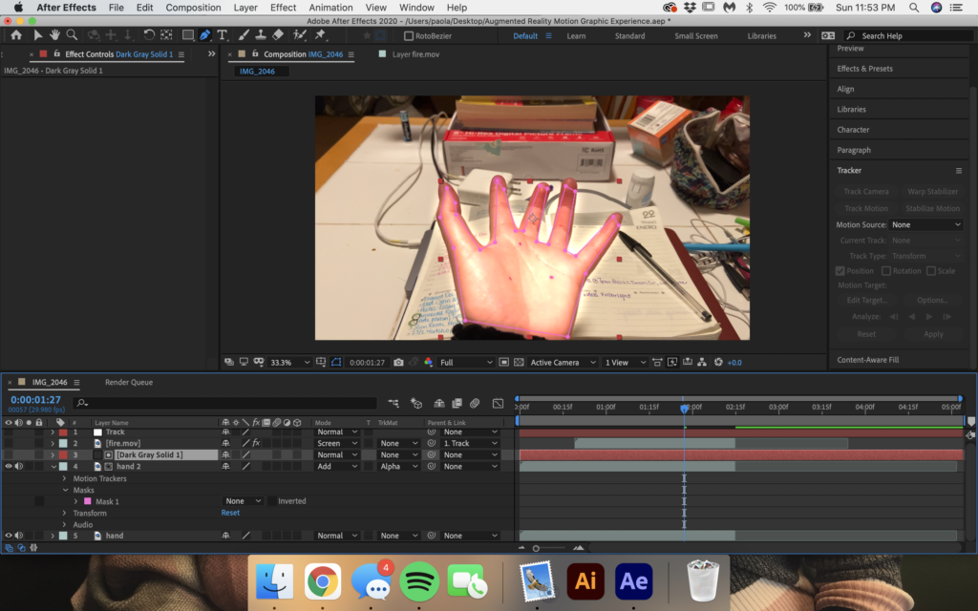Click the pink Mask 1 color swatch

coord(89,501)
